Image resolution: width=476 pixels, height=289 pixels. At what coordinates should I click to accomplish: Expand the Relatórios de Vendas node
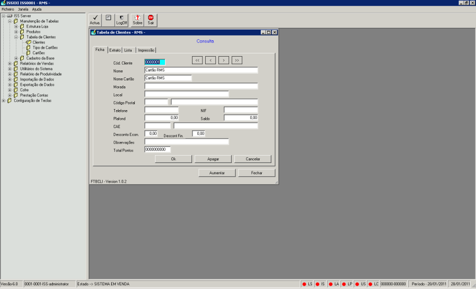click(10, 64)
